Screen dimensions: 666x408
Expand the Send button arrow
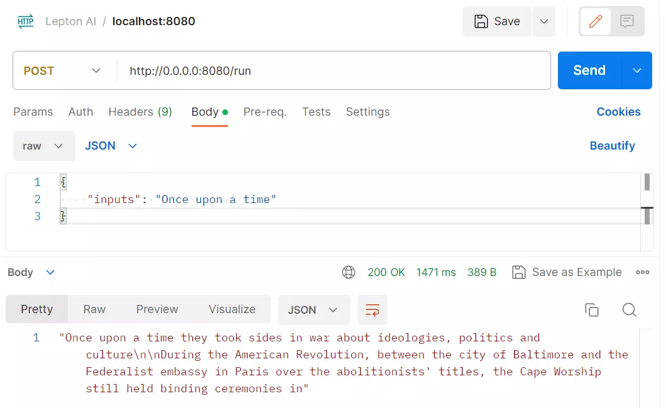tap(637, 70)
